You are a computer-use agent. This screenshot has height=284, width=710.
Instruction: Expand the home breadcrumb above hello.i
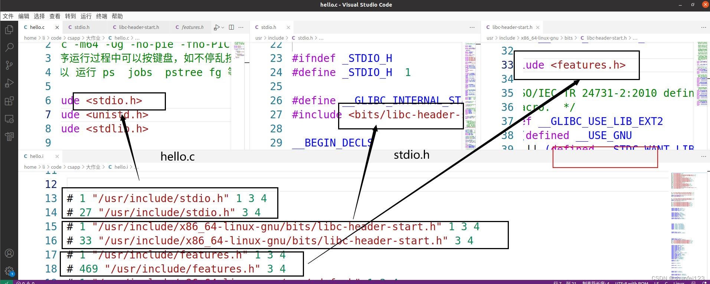[30, 167]
